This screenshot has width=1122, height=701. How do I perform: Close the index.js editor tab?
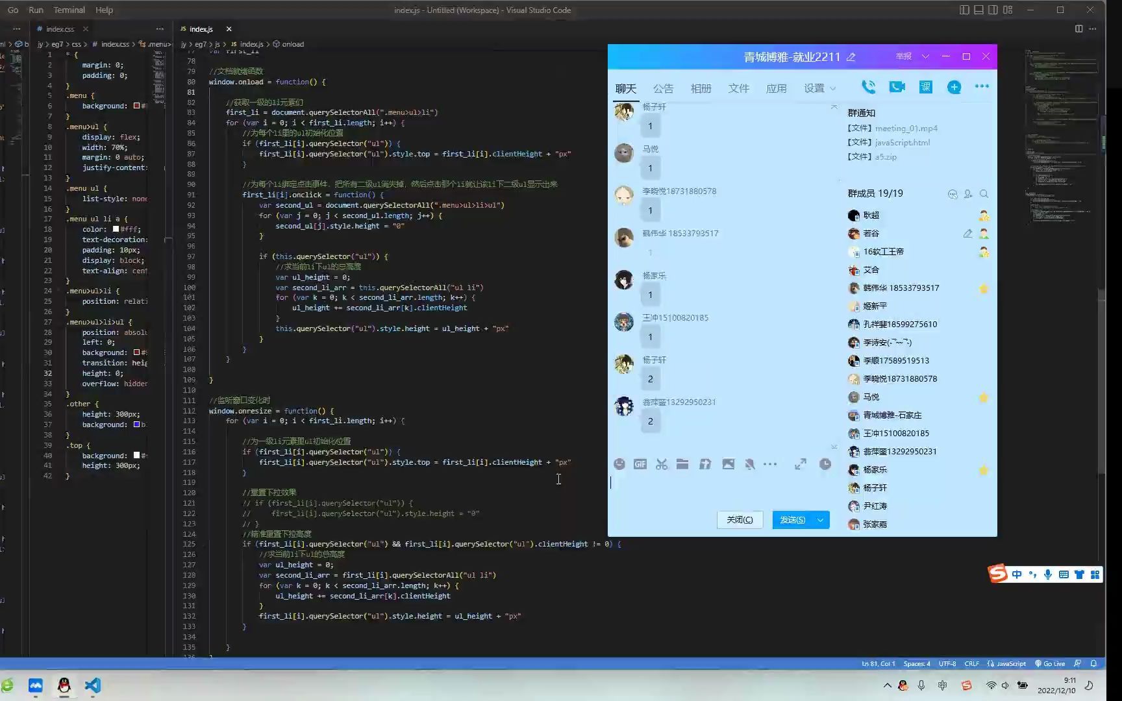229,29
